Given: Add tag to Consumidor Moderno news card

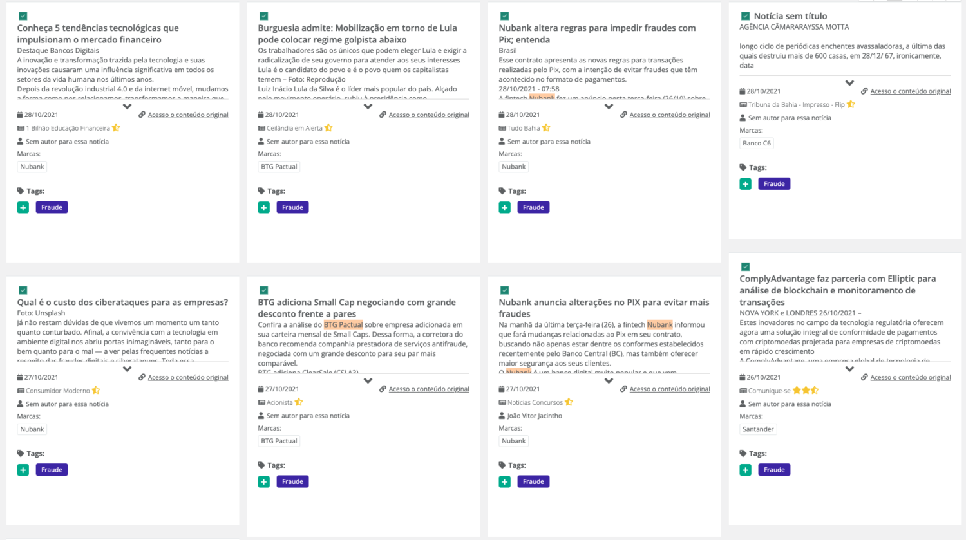Looking at the screenshot, I should click(x=23, y=470).
